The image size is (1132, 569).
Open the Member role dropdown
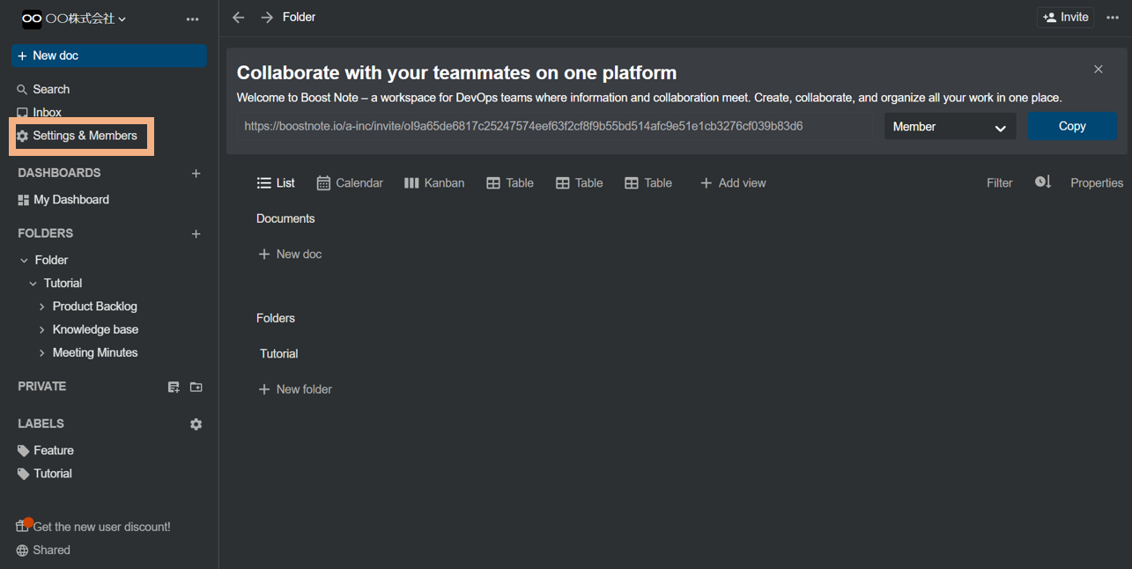tap(951, 127)
